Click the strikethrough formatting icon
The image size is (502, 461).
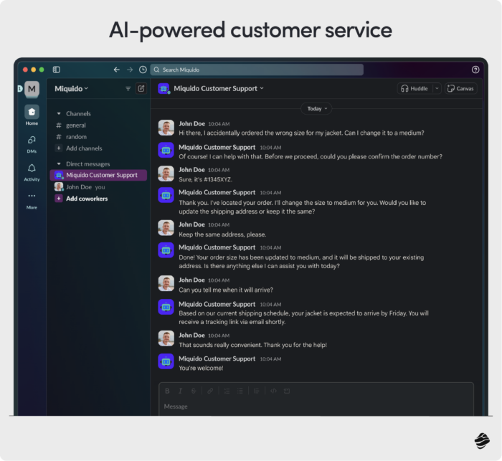pos(194,391)
